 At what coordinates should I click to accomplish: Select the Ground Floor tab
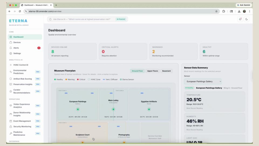coord(137,71)
